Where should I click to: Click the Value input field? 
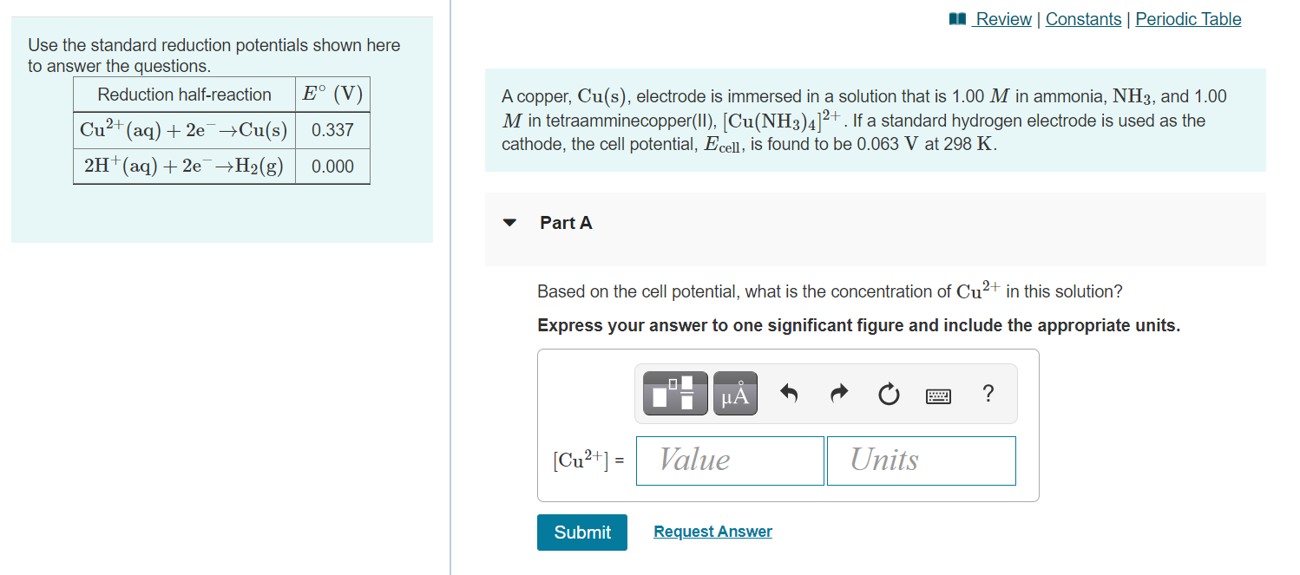tap(729, 461)
